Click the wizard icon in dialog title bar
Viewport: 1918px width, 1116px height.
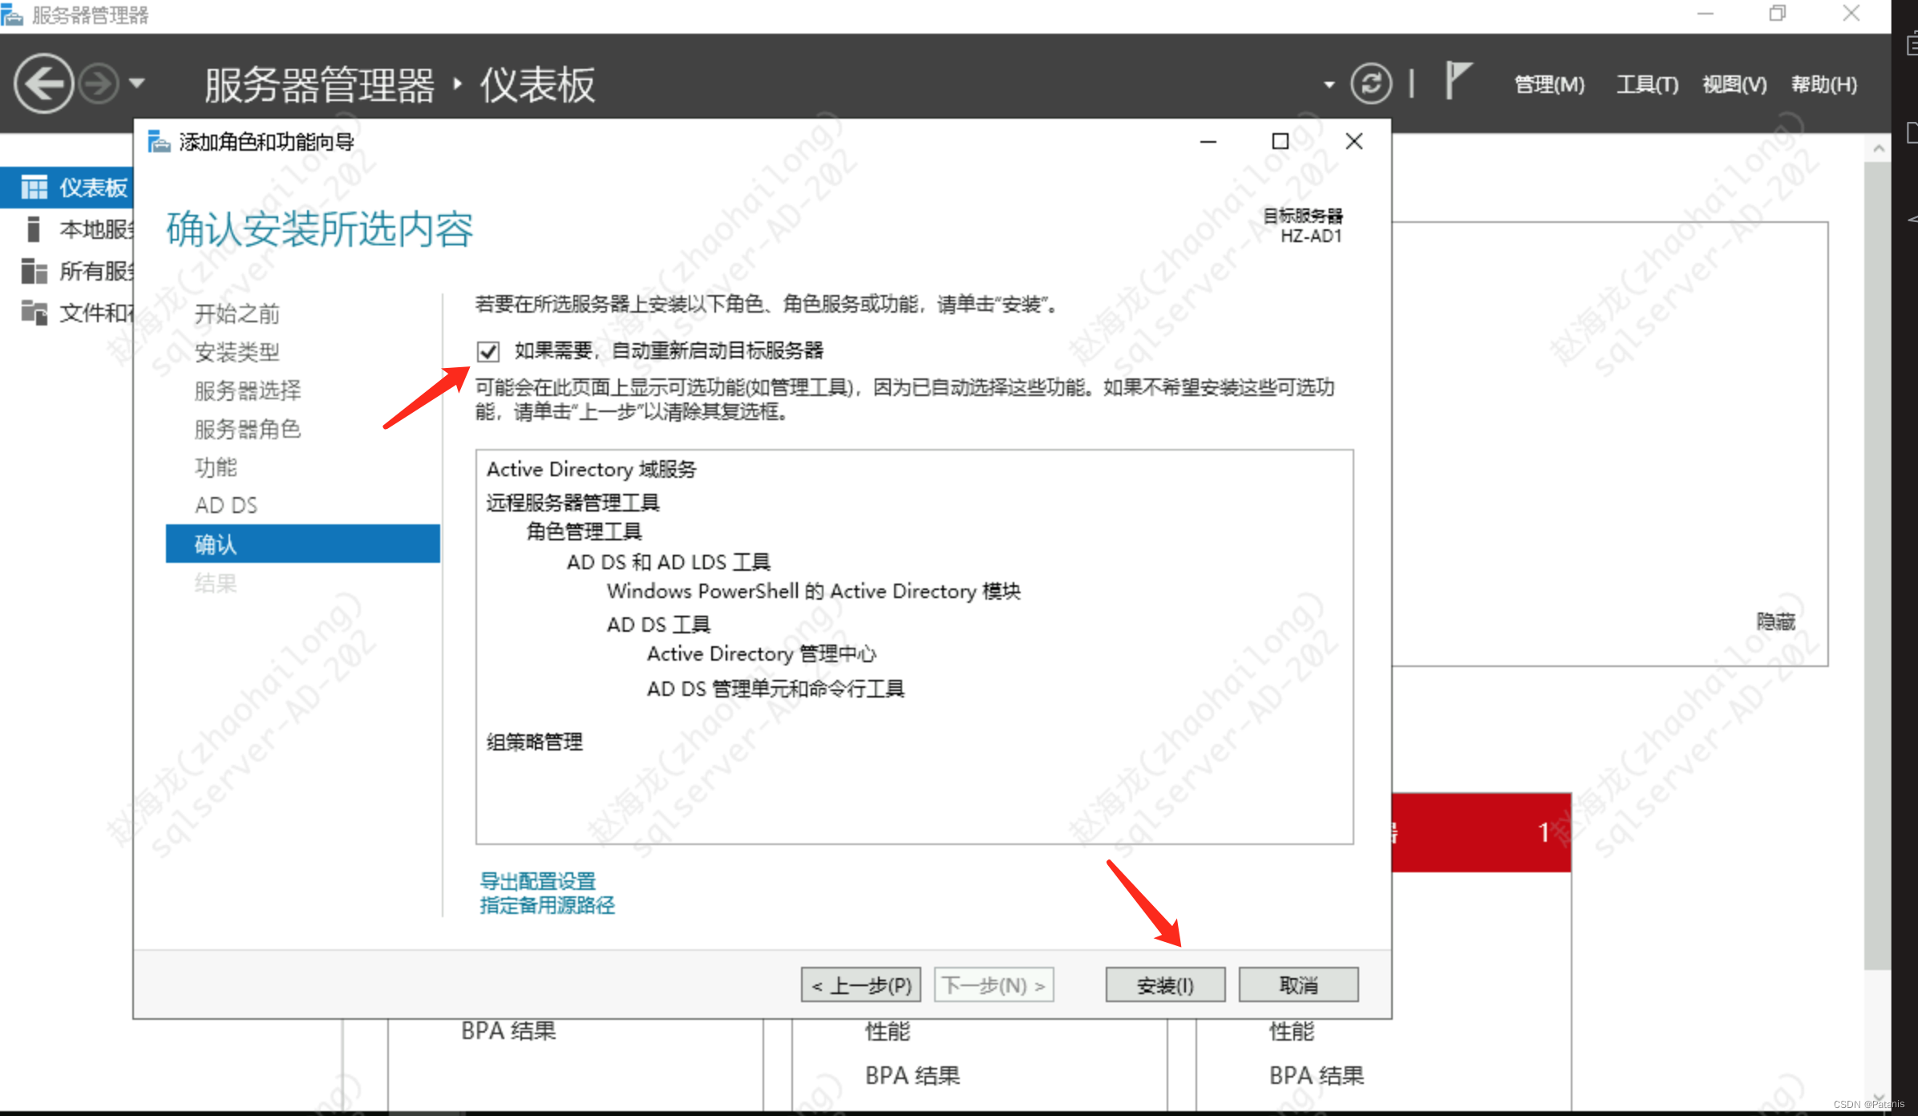point(159,142)
